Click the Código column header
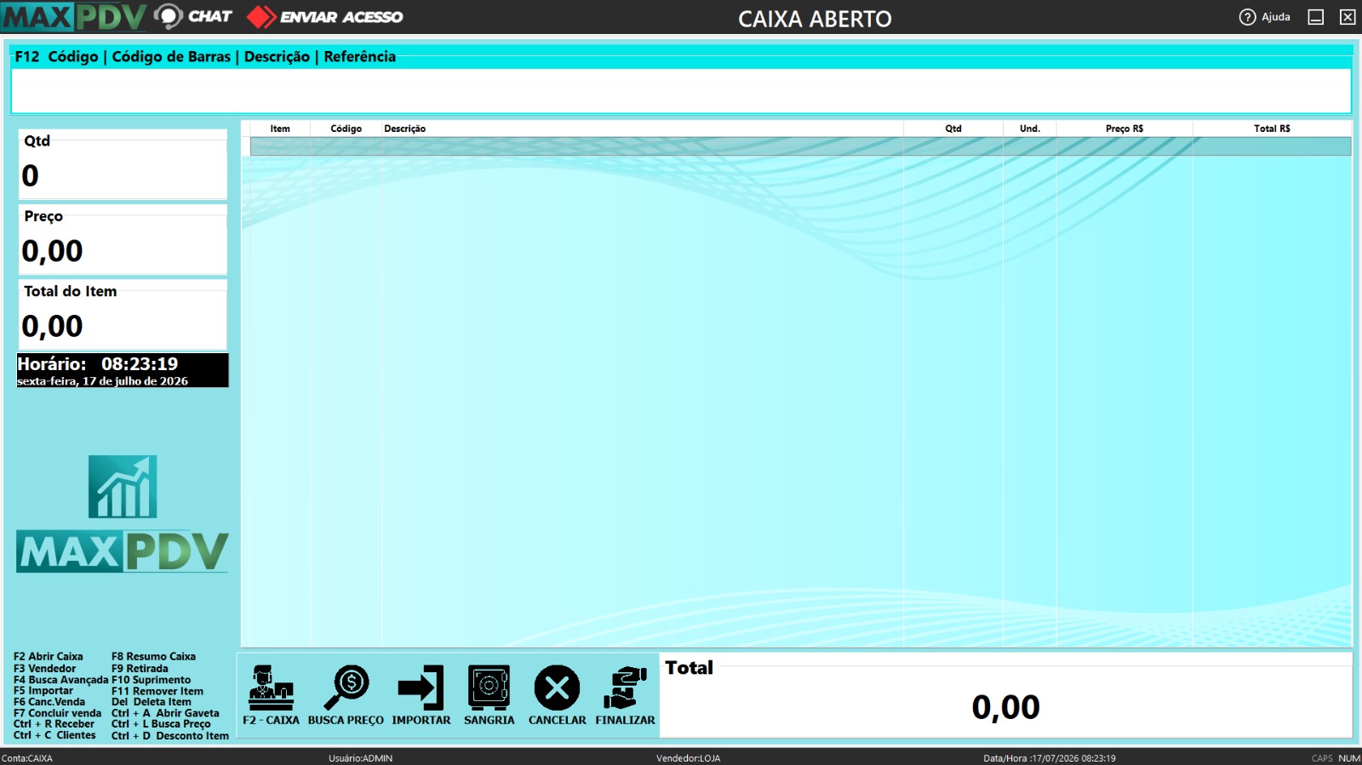The image size is (1362, 765). click(346, 128)
